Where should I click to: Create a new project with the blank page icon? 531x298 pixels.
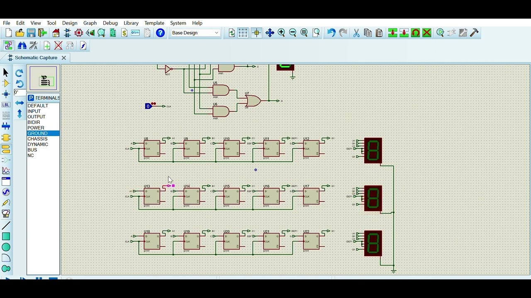(8, 33)
